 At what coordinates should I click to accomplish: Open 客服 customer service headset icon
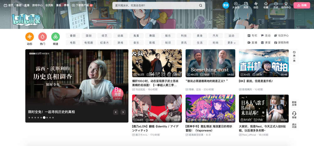[294, 115]
